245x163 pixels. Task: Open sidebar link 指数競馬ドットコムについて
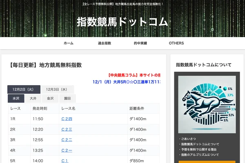click(x=200, y=144)
